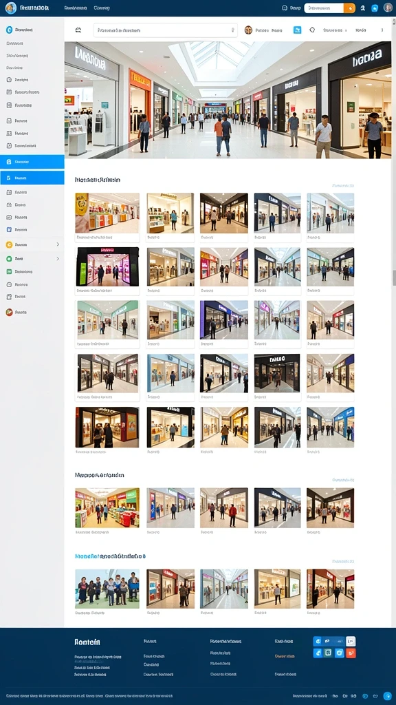This screenshot has width=396, height=705.
Task: Click the smiley face icon in the header
Action: click(x=284, y=8)
